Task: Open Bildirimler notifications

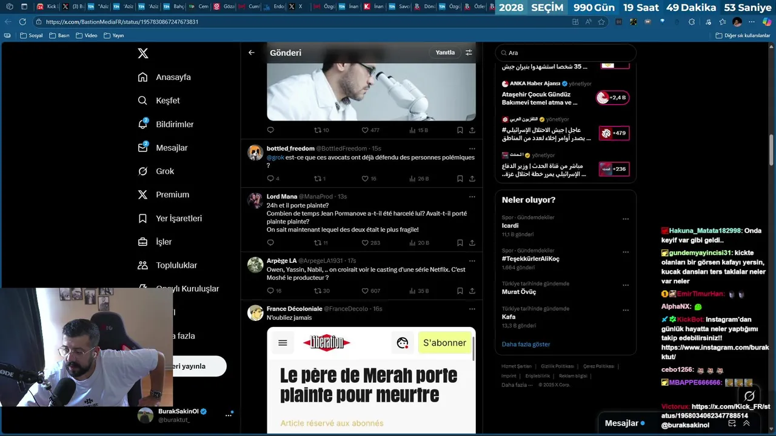Action: (x=166, y=124)
